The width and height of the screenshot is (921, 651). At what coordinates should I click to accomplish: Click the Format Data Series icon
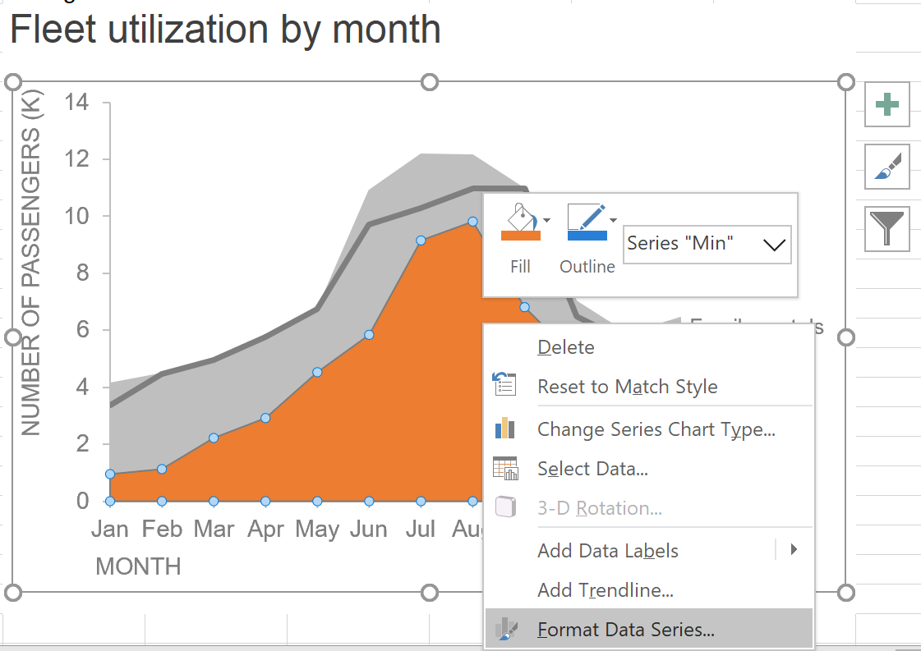pyautogui.click(x=506, y=628)
